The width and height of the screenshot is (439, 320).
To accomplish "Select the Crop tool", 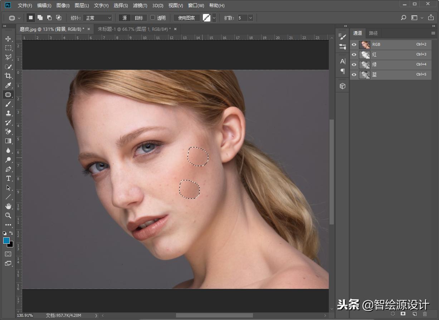I will (8, 76).
